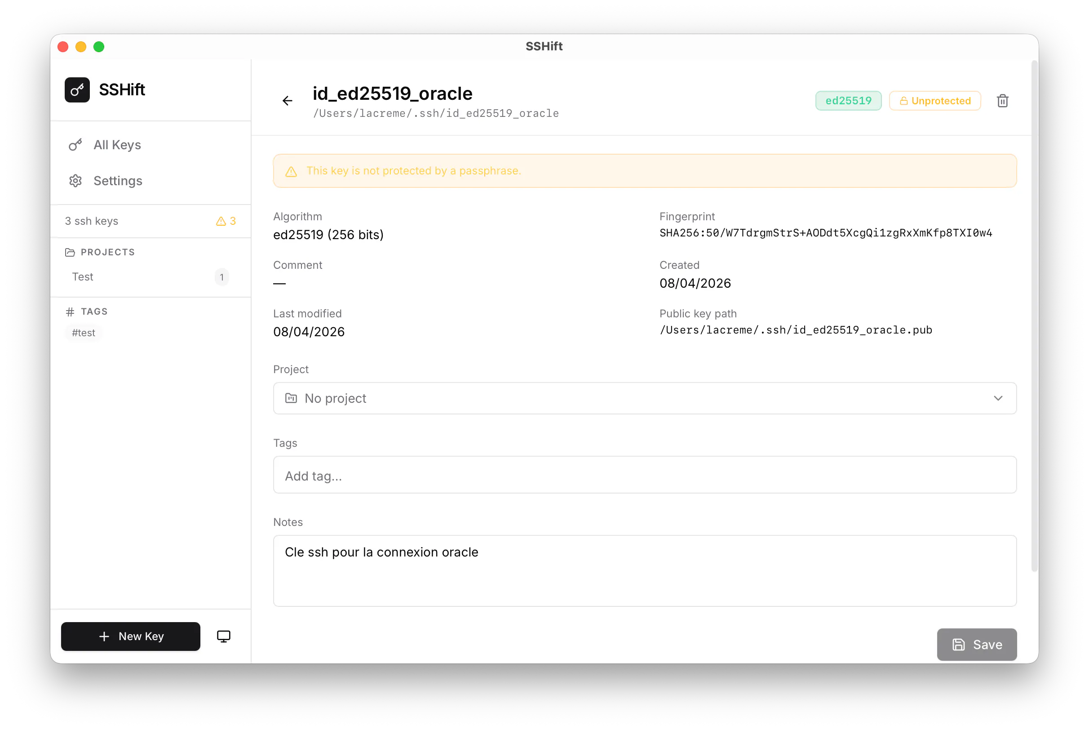Click the Unprotected badge
The width and height of the screenshot is (1089, 730).
(934, 101)
